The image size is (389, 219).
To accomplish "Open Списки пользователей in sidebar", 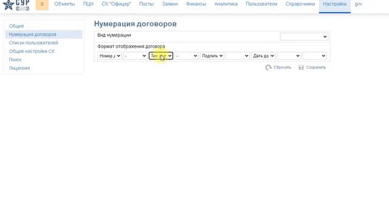I will (x=33, y=43).
